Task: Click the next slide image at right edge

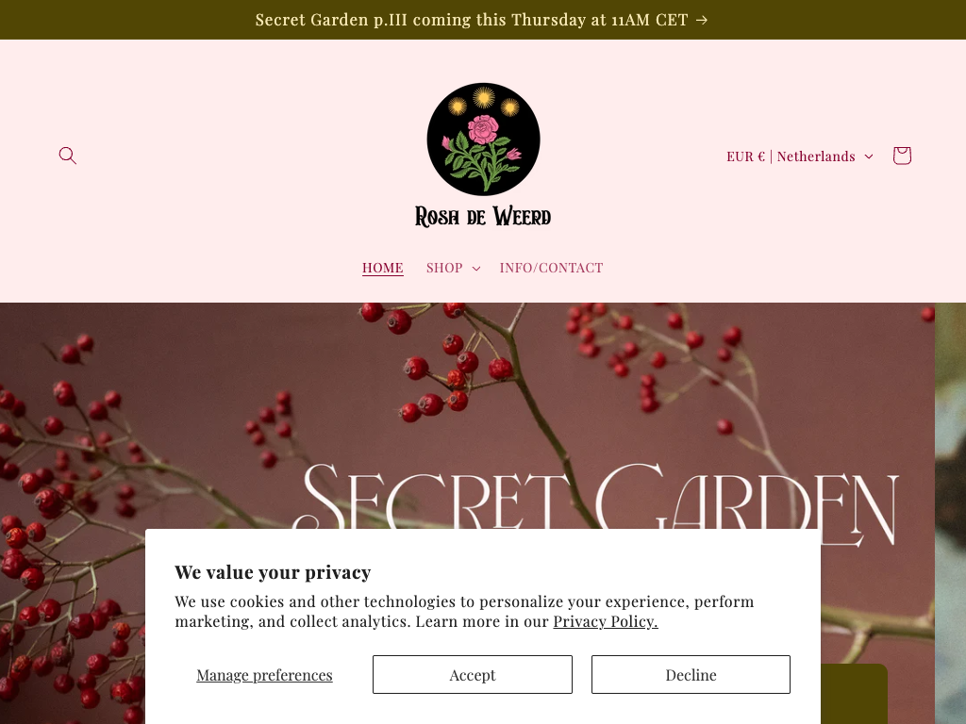Action: 951,513
